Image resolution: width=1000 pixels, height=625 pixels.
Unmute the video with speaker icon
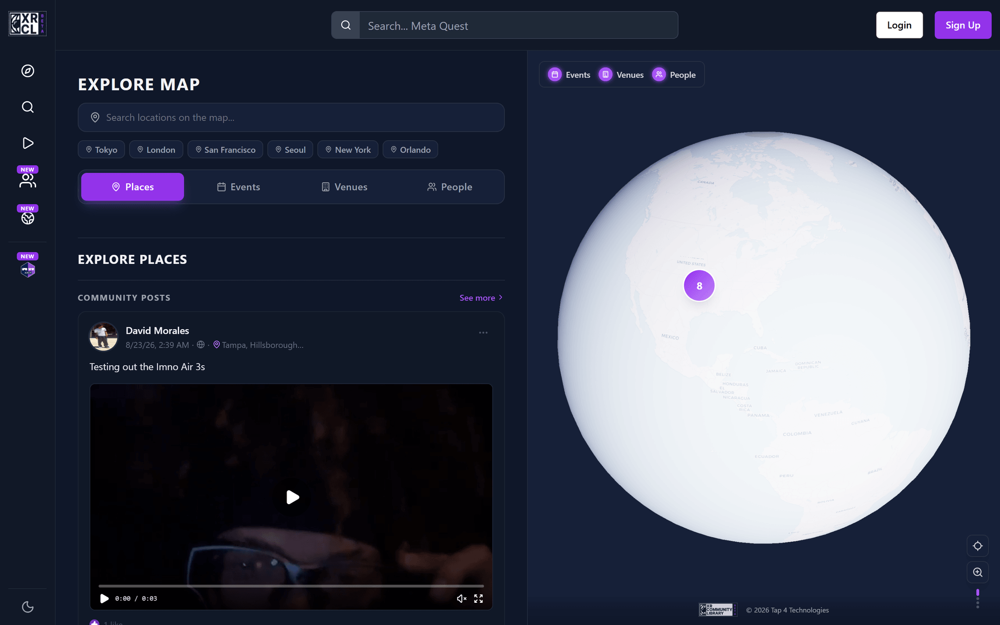click(x=462, y=599)
